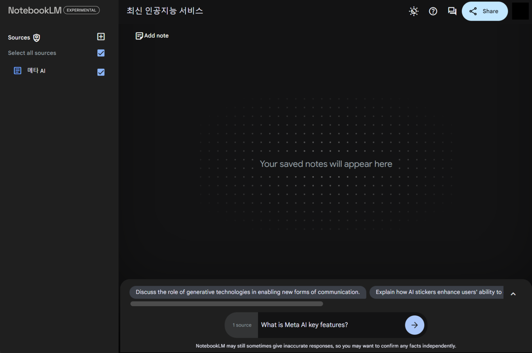This screenshot has height=353, width=532.
Task: Uncheck the Select all sources checkbox
Action: (101, 53)
